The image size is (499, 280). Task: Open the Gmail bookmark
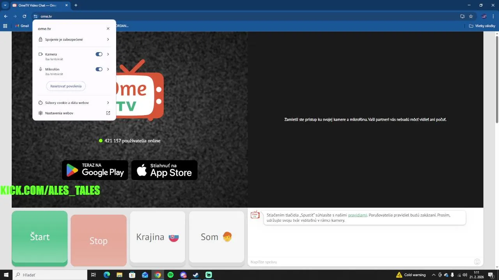pos(22,26)
